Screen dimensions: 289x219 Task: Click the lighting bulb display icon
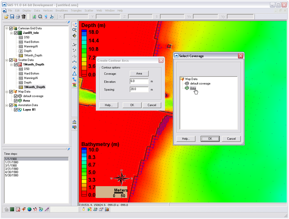[83, 209]
